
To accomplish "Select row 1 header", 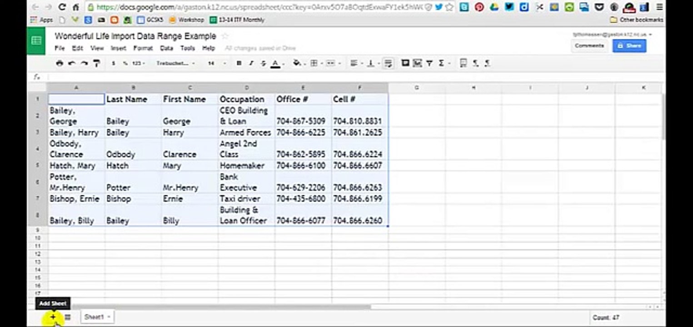I will tap(37, 99).
